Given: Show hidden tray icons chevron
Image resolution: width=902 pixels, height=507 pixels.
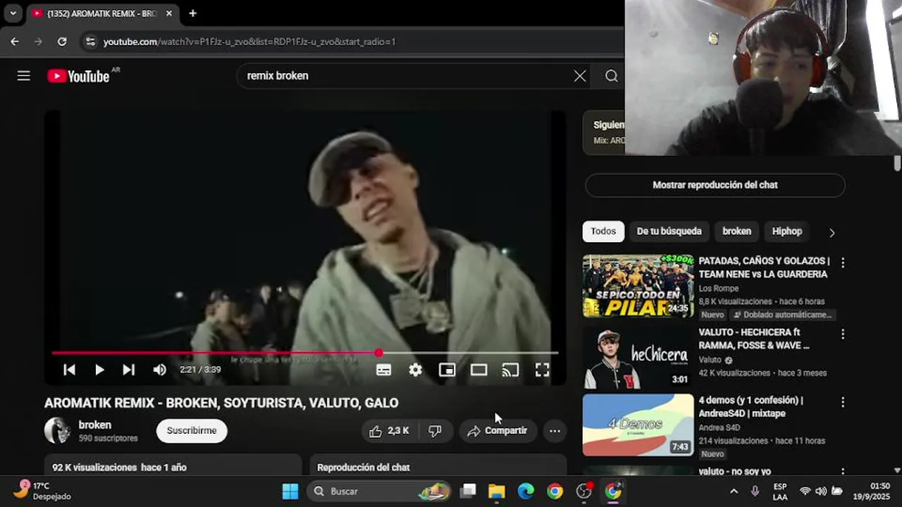Looking at the screenshot, I should click(x=734, y=492).
